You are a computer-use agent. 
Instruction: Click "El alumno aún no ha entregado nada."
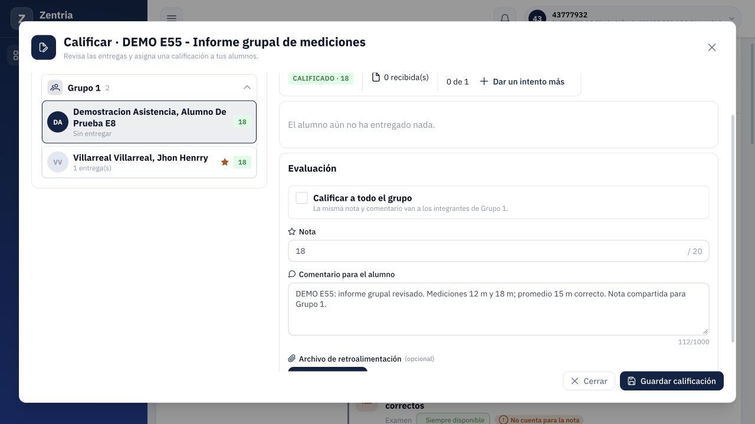coord(362,125)
